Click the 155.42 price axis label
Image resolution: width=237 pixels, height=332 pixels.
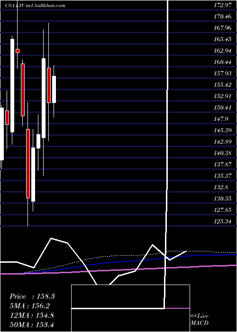pyautogui.click(x=223, y=85)
